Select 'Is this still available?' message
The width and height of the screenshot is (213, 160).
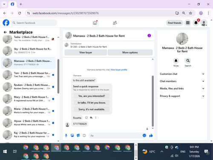(84, 80)
